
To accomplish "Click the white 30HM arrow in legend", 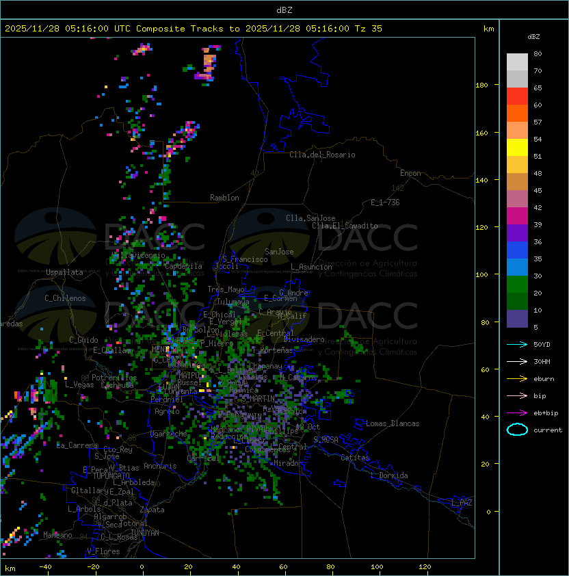I will (517, 361).
